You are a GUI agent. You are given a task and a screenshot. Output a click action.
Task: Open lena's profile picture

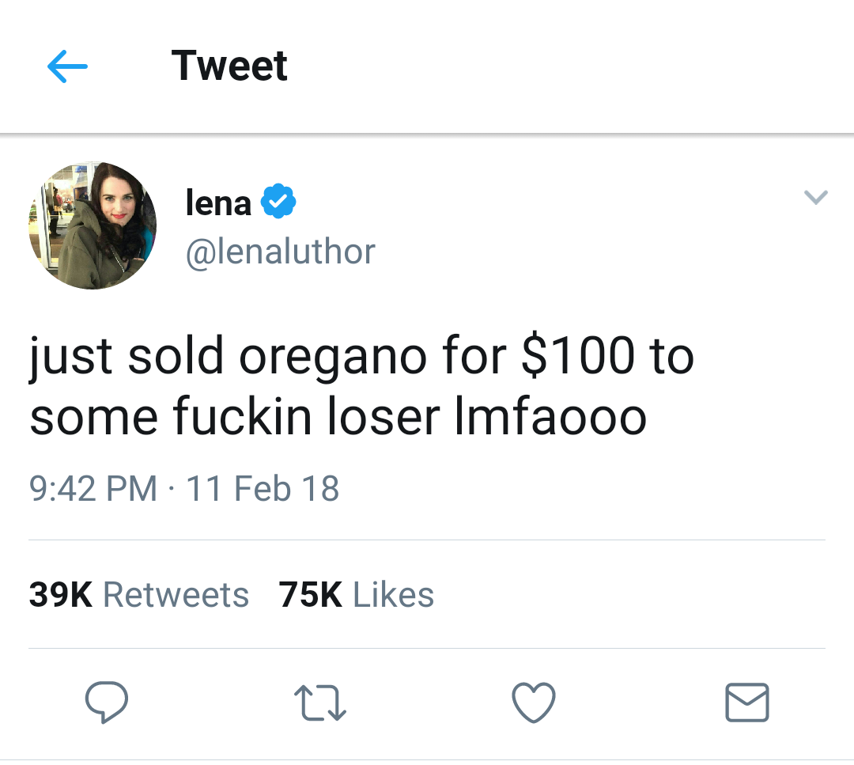click(x=93, y=225)
